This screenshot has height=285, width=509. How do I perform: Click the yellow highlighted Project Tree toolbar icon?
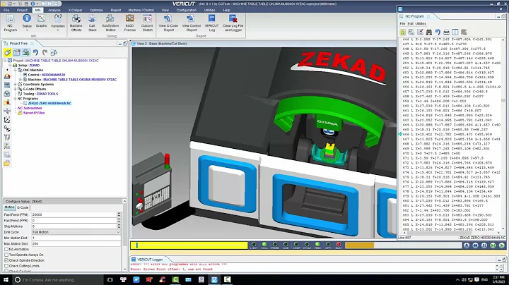(8, 52)
